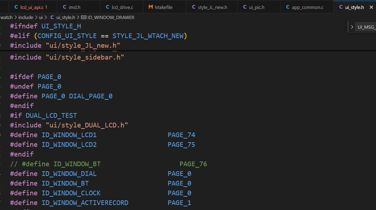The height and width of the screenshot is (210, 376).
Task: Select the style_JL_new.h tab
Action: tap(212, 7)
